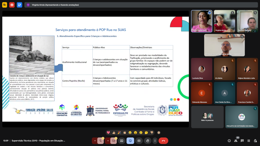Viewport: 260px width, 146px height.
Task: Click the present screen icon
Action: click(x=122, y=141)
